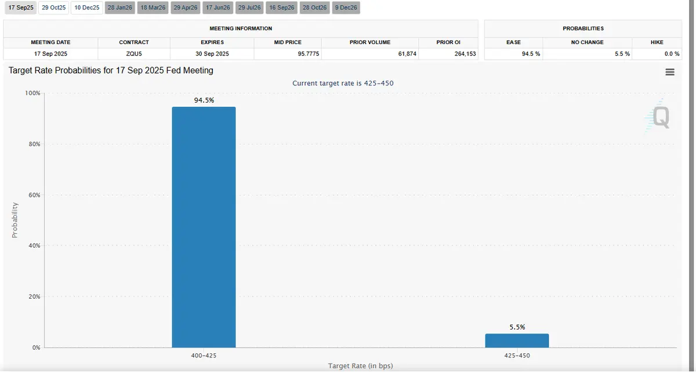Click the 'Current target rate is 425-450' subtitle
Viewport: 696px width, 373px height.
pos(343,84)
